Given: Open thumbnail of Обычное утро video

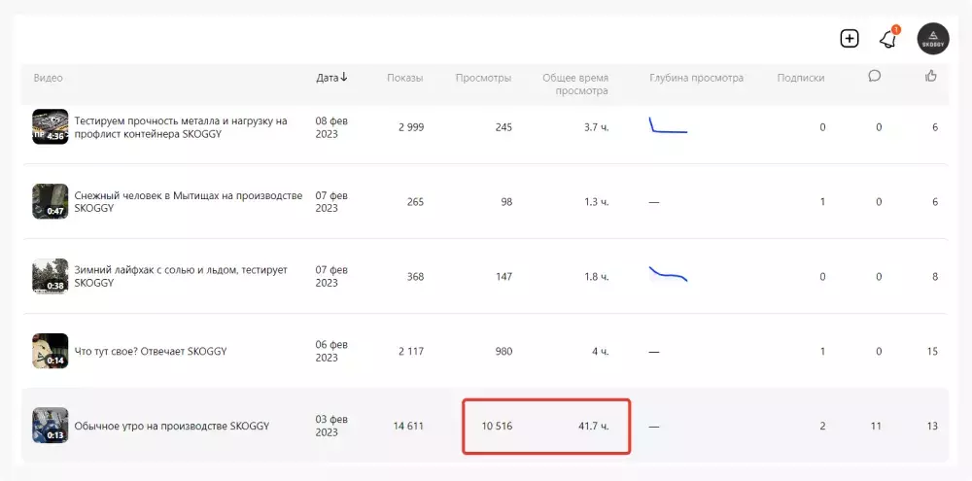Looking at the screenshot, I should coord(51,426).
